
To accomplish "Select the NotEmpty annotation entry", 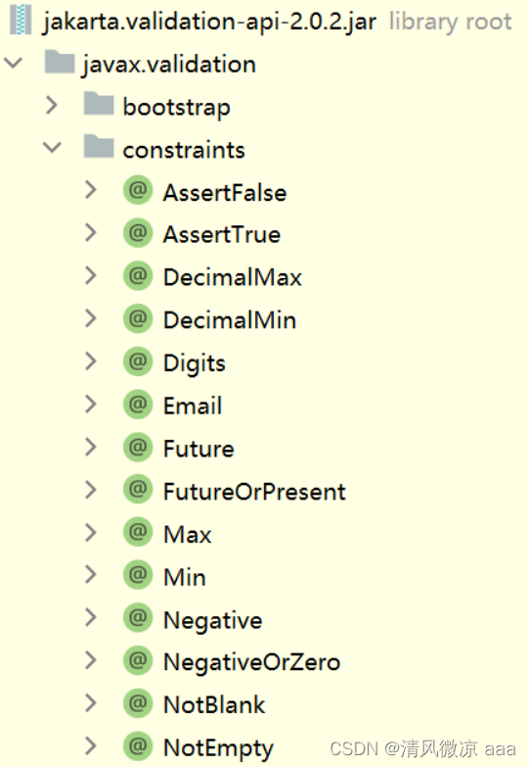I will tap(218, 748).
